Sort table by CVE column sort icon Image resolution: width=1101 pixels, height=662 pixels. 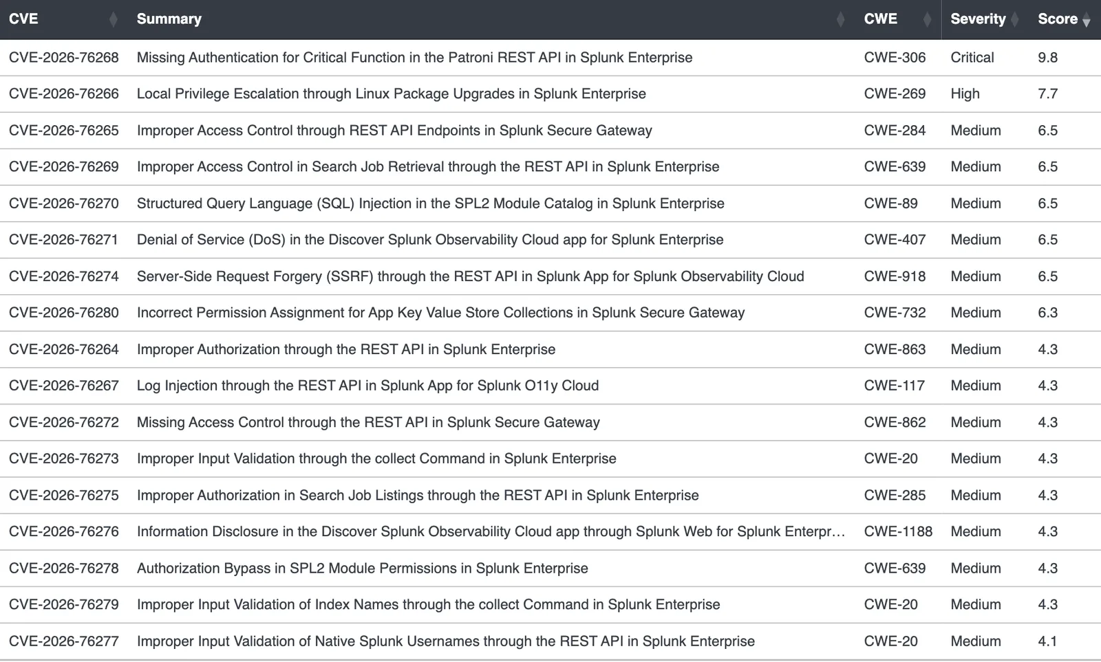tap(113, 20)
